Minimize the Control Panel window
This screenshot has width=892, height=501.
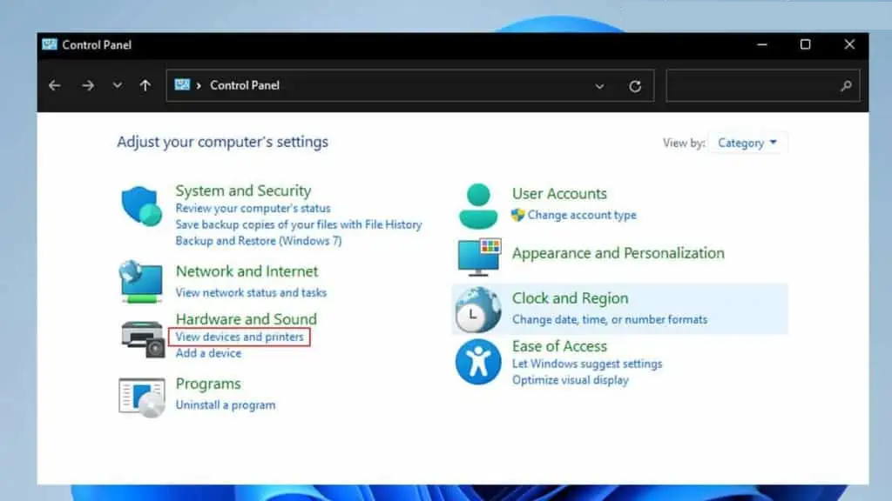point(762,45)
